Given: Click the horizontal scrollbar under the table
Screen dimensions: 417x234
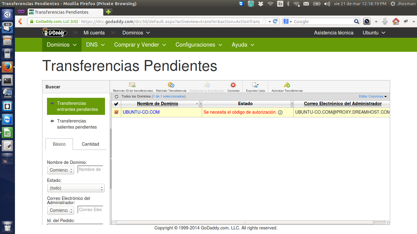Looking at the screenshot, I should pos(244,222).
